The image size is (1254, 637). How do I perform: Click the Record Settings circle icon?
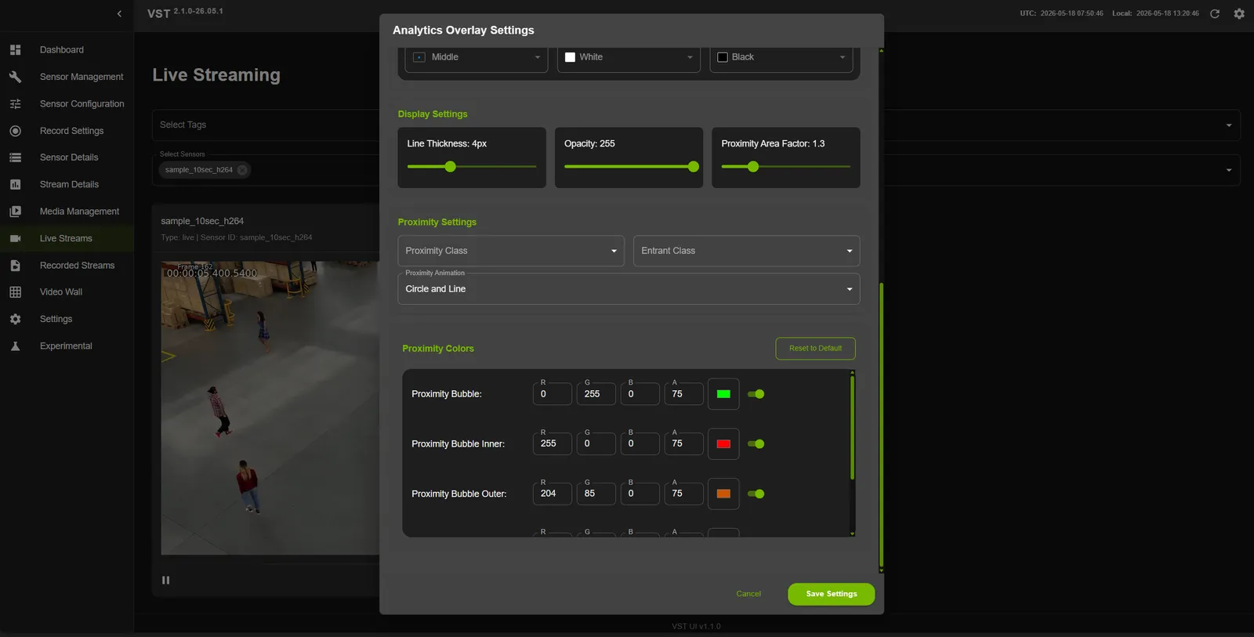[x=15, y=131]
